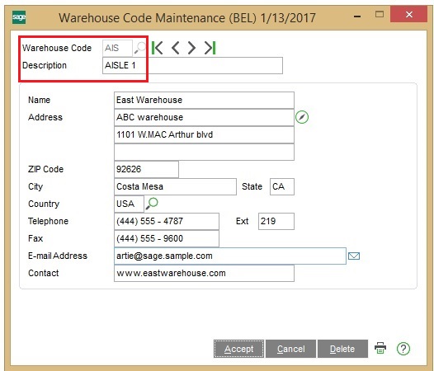The width and height of the screenshot is (434, 371).
Task: Click the State field containing CA
Action: coord(282,187)
